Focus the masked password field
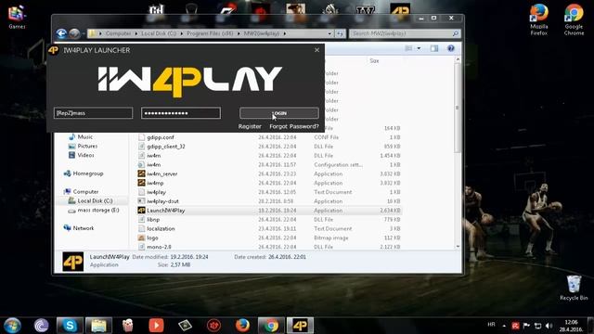 [181, 113]
